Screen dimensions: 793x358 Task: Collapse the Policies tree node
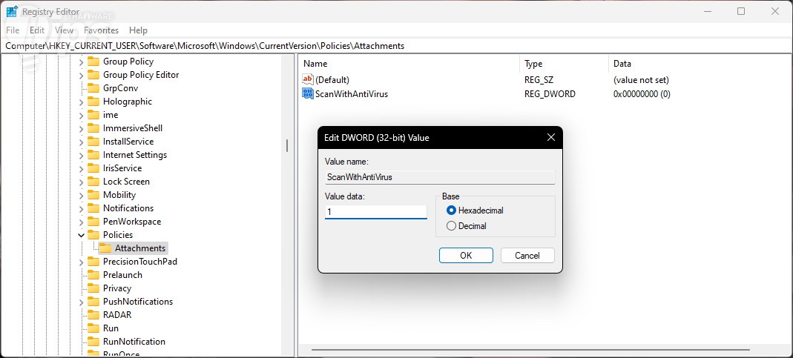[82, 235]
